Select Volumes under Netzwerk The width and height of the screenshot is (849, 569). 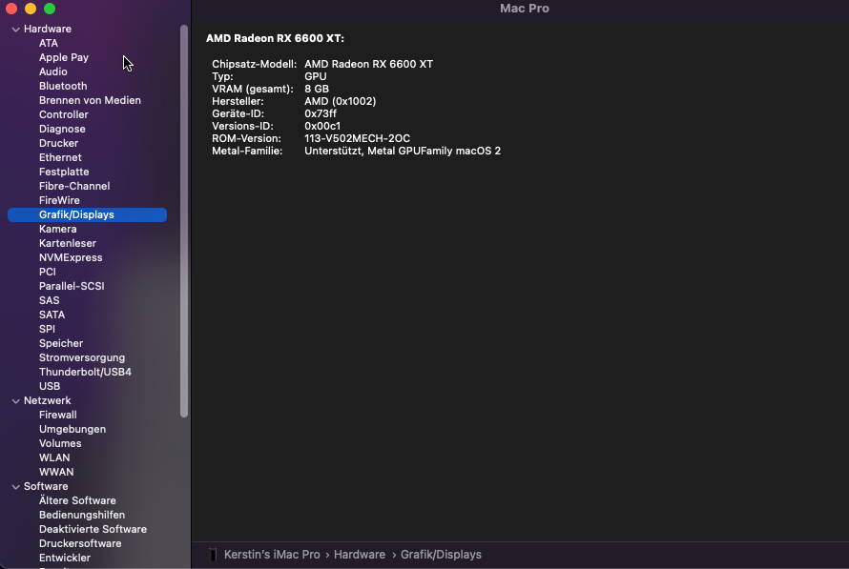(x=60, y=443)
